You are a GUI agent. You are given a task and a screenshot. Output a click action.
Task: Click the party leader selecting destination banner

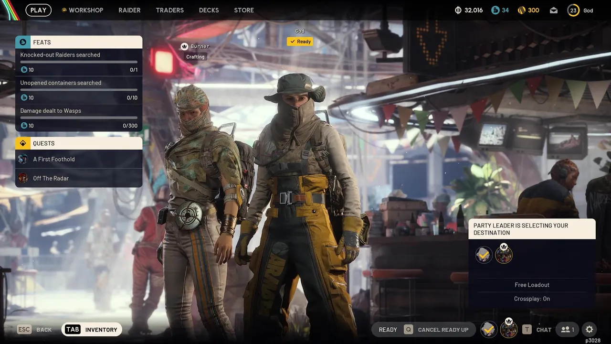[532, 229]
